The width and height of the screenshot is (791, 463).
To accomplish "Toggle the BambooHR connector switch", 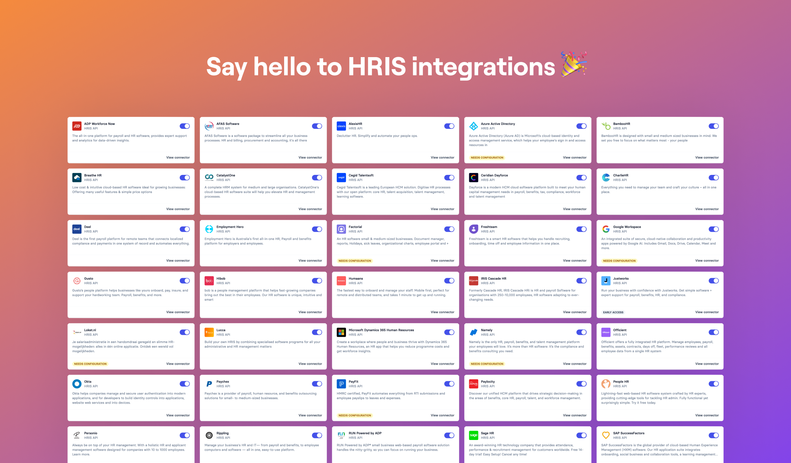I will pyautogui.click(x=714, y=126).
